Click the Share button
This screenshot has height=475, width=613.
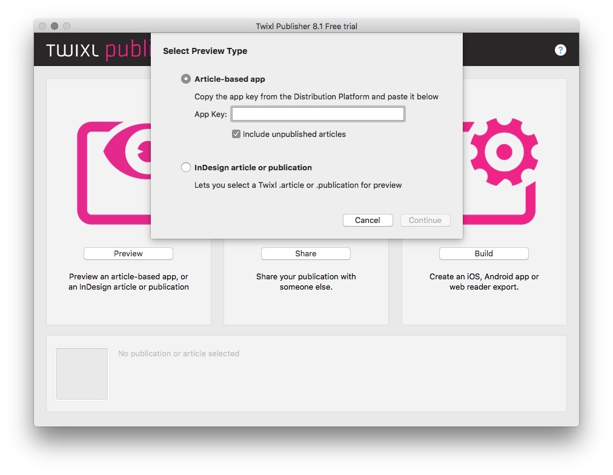point(306,254)
